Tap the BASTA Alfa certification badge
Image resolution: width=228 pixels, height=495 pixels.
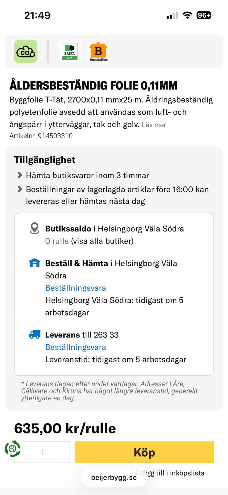(70, 51)
